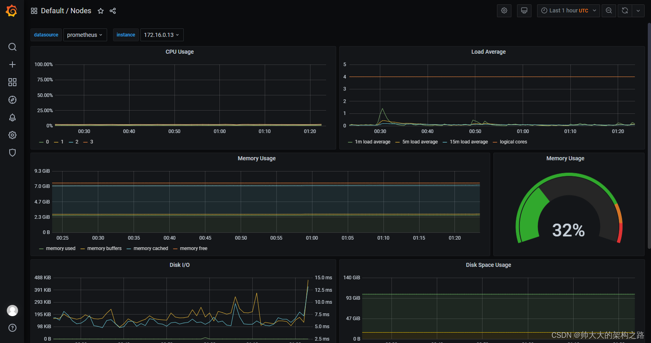
Task: Click the instance variable label
Action: [x=126, y=35]
